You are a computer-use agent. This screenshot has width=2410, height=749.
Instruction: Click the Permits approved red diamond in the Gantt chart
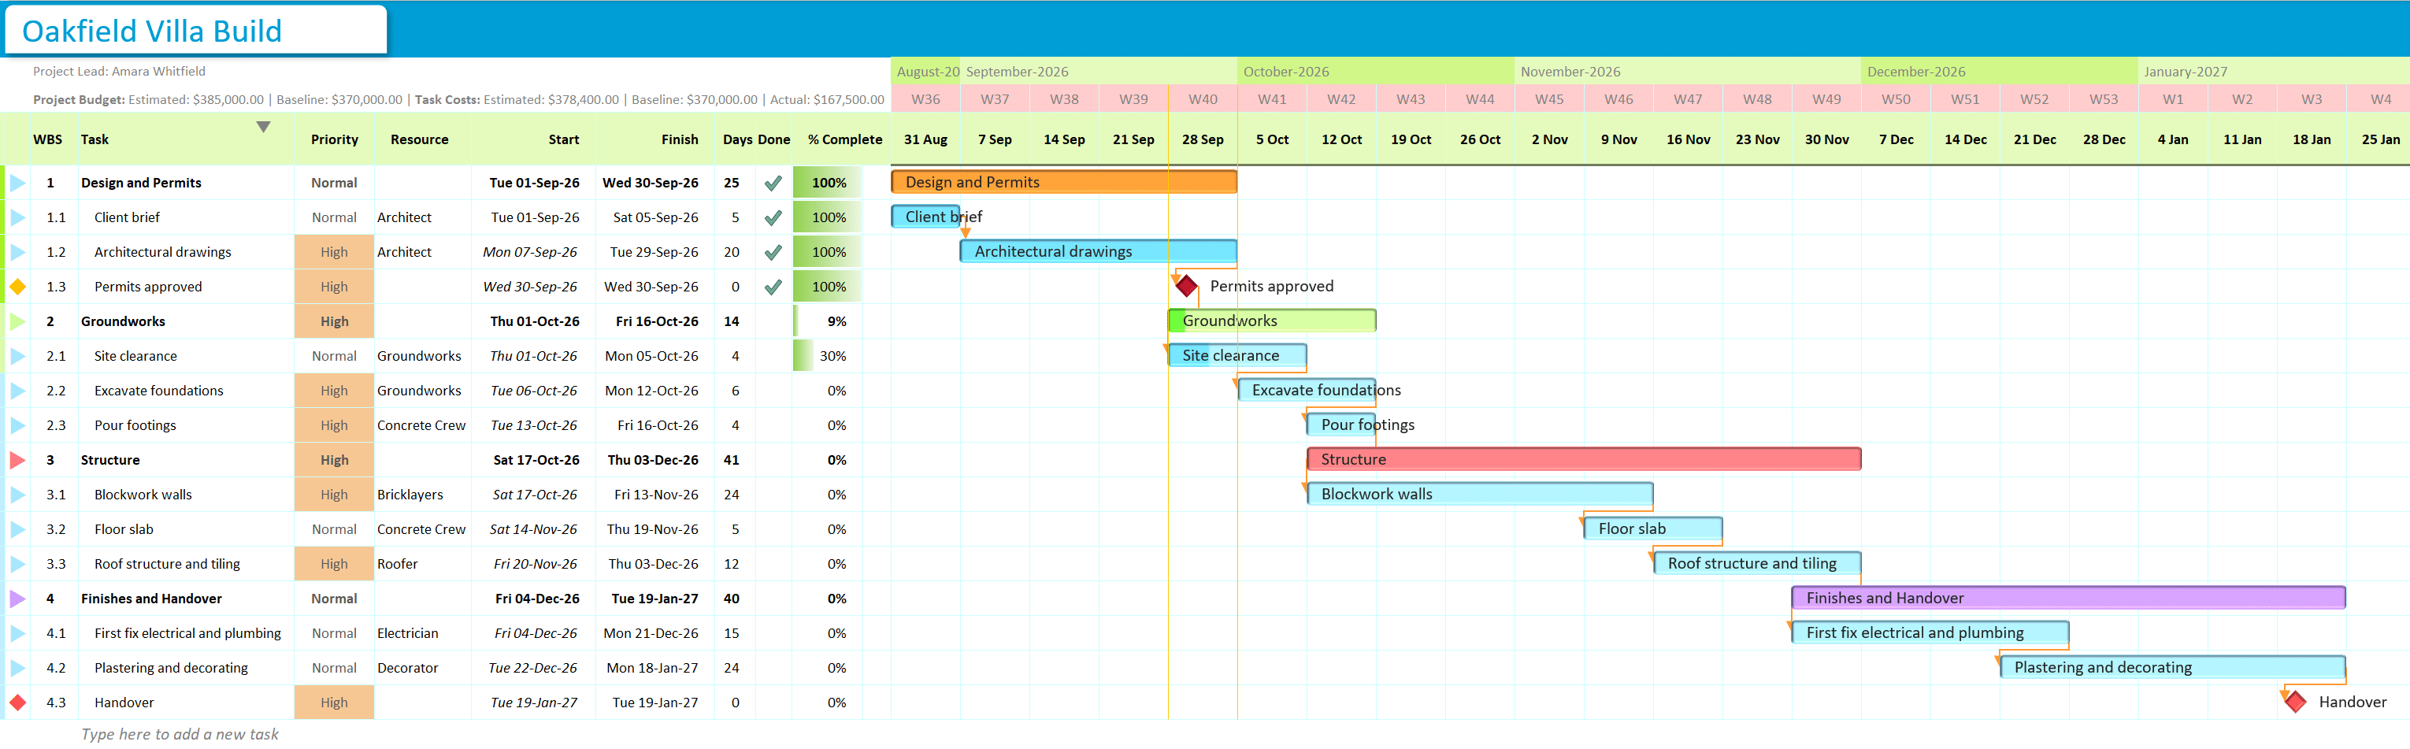[x=1186, y=285]
